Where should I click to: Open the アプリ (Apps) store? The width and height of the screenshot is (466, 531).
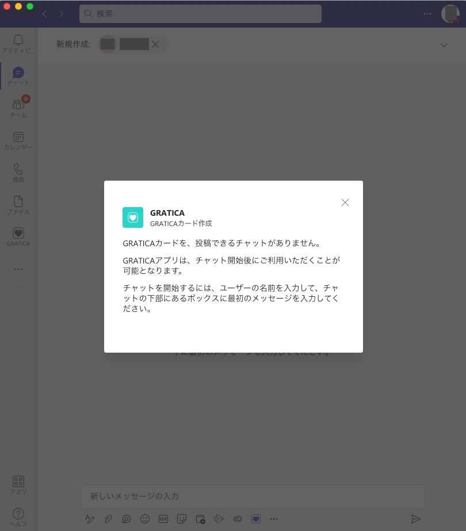coord(18,485)
